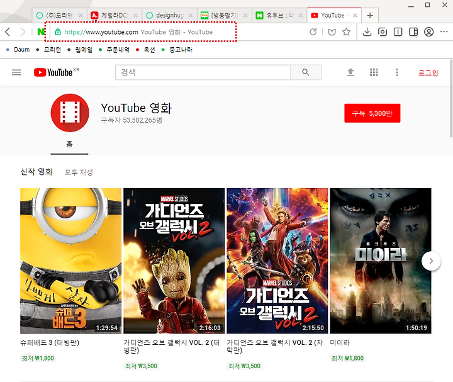The image size is (453, 382).
Task: Close the designhug tab
Action: pos(191,15)
